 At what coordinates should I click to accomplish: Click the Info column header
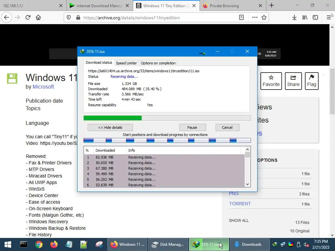[x=184, y=150]
